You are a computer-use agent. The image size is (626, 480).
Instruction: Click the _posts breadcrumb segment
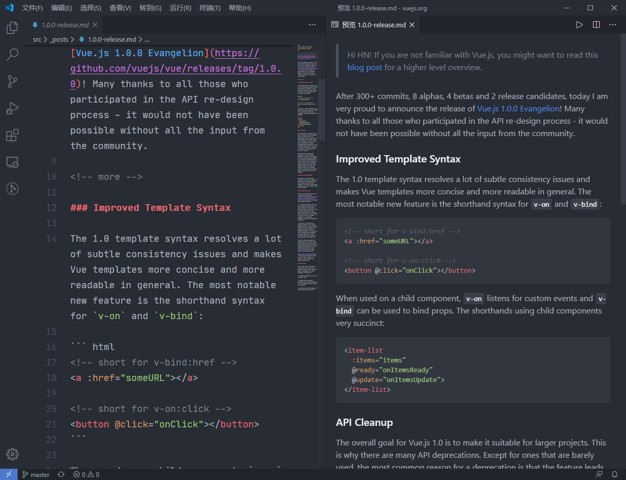coord(59,39)
